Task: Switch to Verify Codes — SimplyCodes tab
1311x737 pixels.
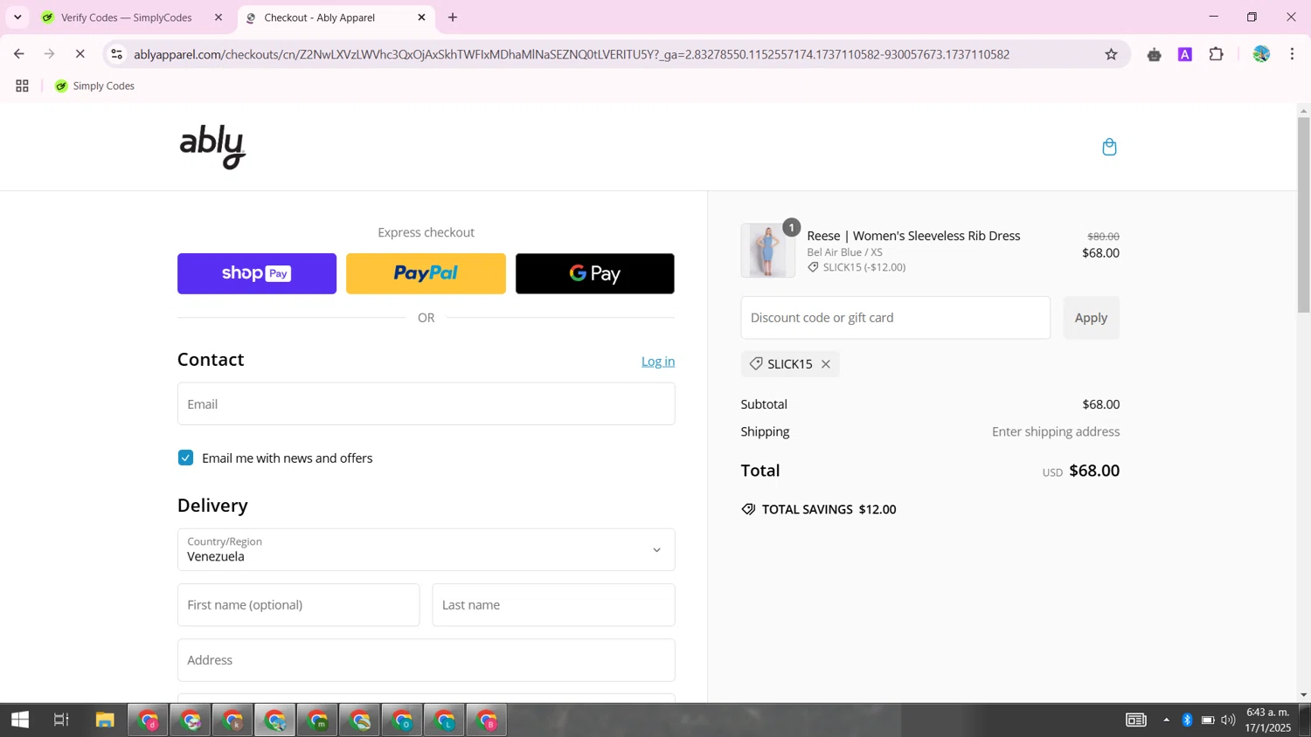Action: (127, 17)
